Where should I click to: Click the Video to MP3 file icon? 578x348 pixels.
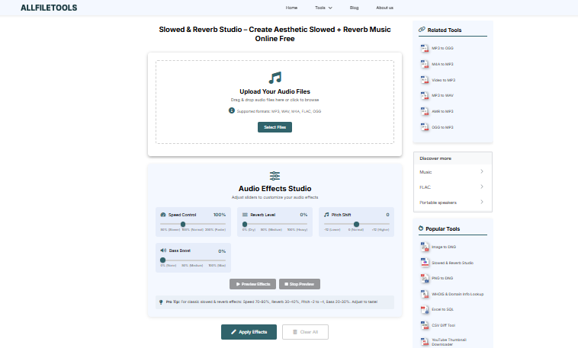coord(425,80)
